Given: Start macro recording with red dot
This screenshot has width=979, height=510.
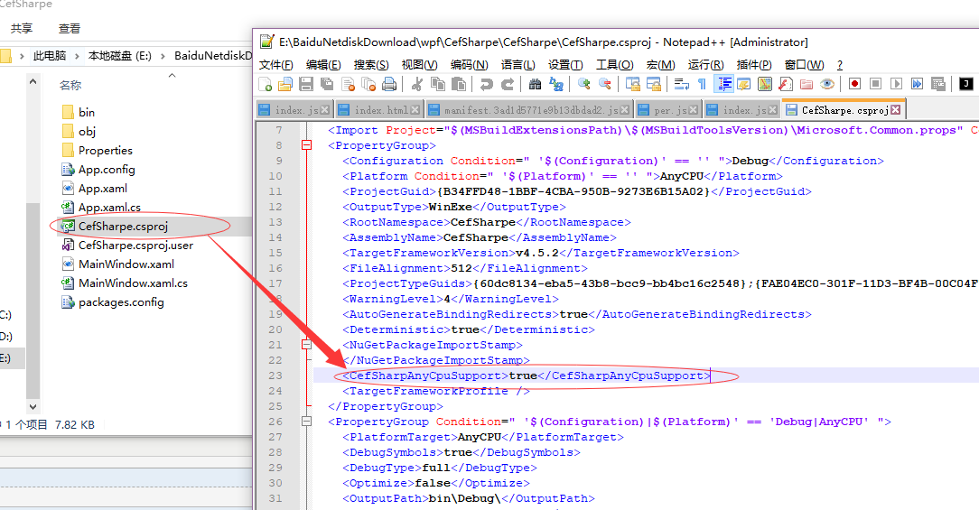Looking at the screenshot, I should click(854, 84).
